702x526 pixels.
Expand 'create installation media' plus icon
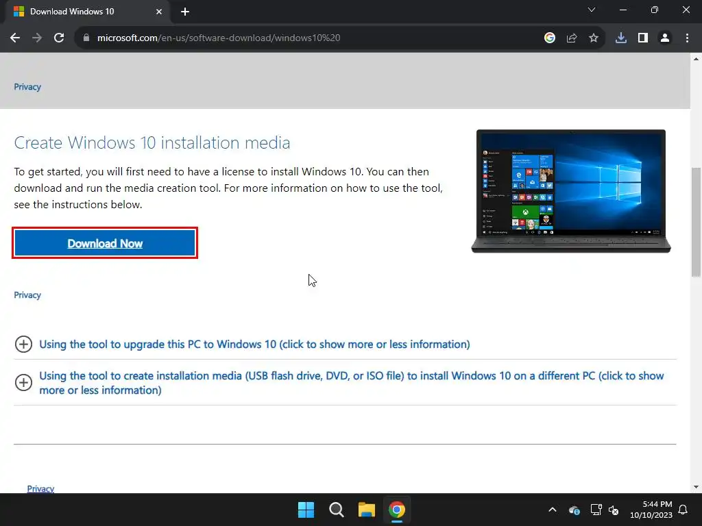click(23, 382)
